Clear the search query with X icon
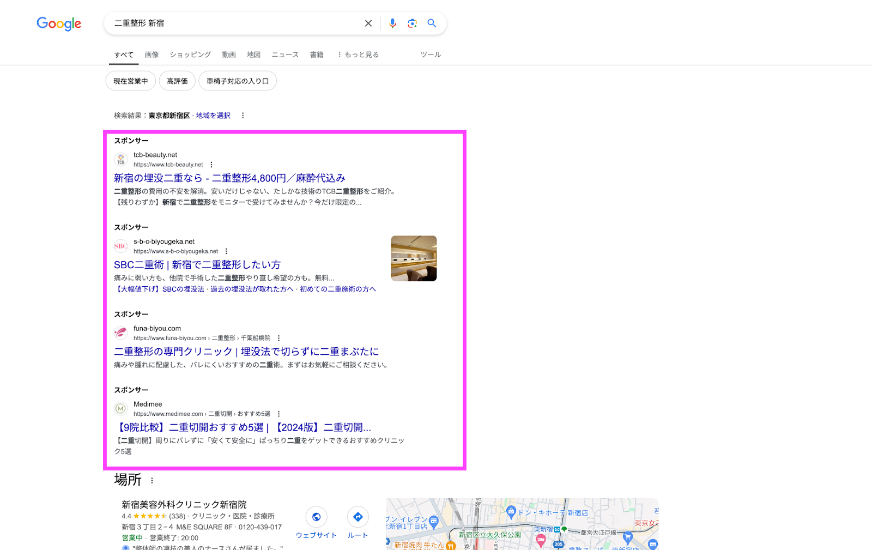Viewport: 872px width, 550px height. coord(368,23)
